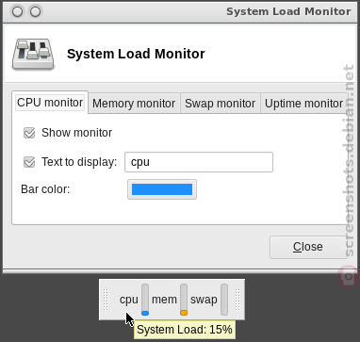Click the cpu load bar in panel
360x342 pixels.
(145, 300)
